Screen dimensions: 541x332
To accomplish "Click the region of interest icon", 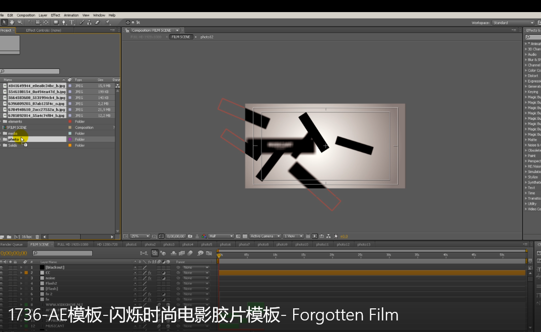I will (x=238, y=236).
